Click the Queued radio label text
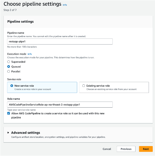The height and width of the screenshot is (156, 155). pos(16,67)
